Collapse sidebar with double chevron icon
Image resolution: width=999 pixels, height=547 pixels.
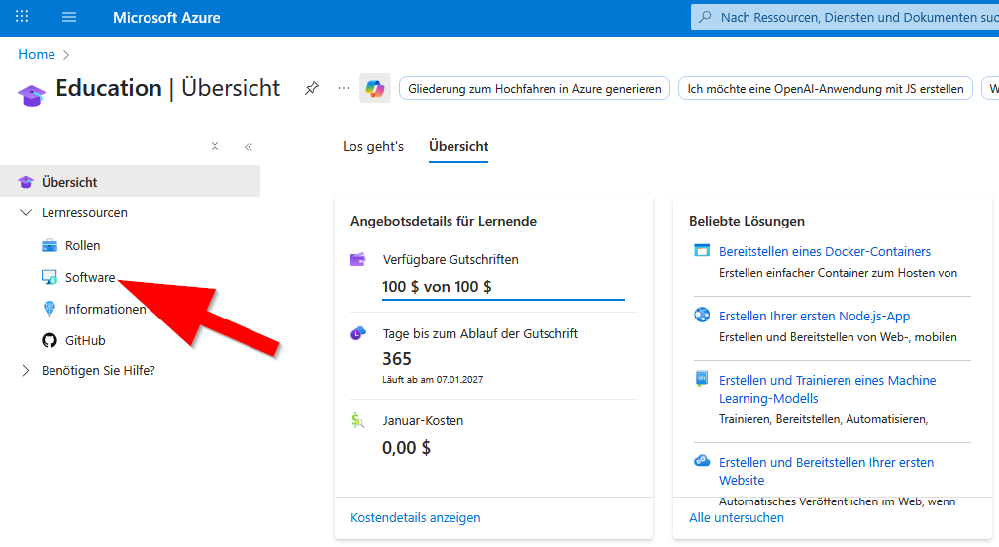pos(249,146)
